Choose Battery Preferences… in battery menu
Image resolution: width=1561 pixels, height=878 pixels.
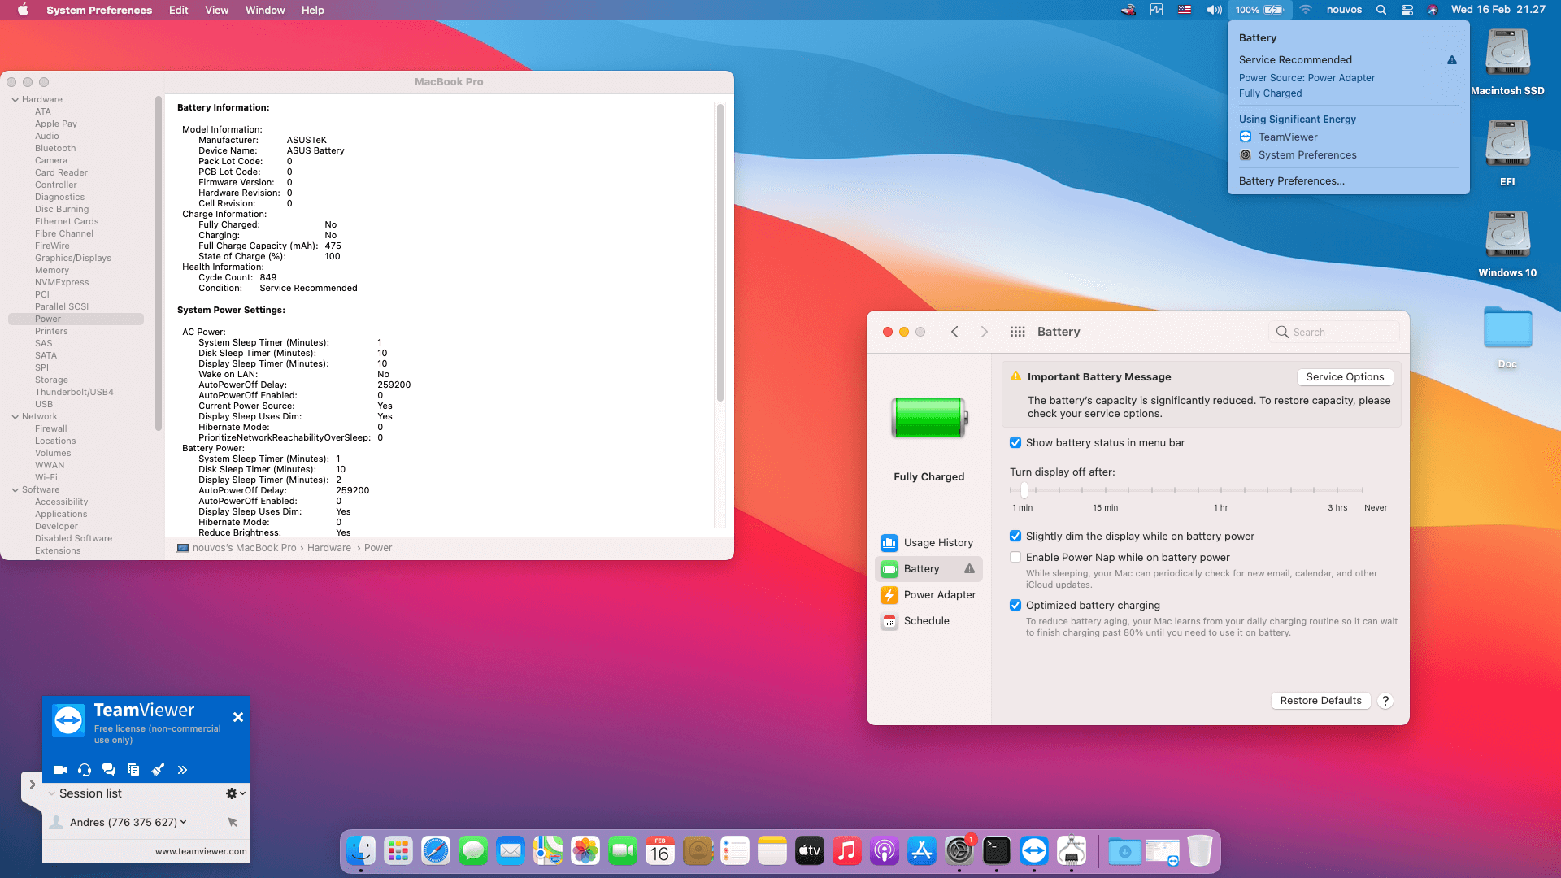(x=1291, y=180)
